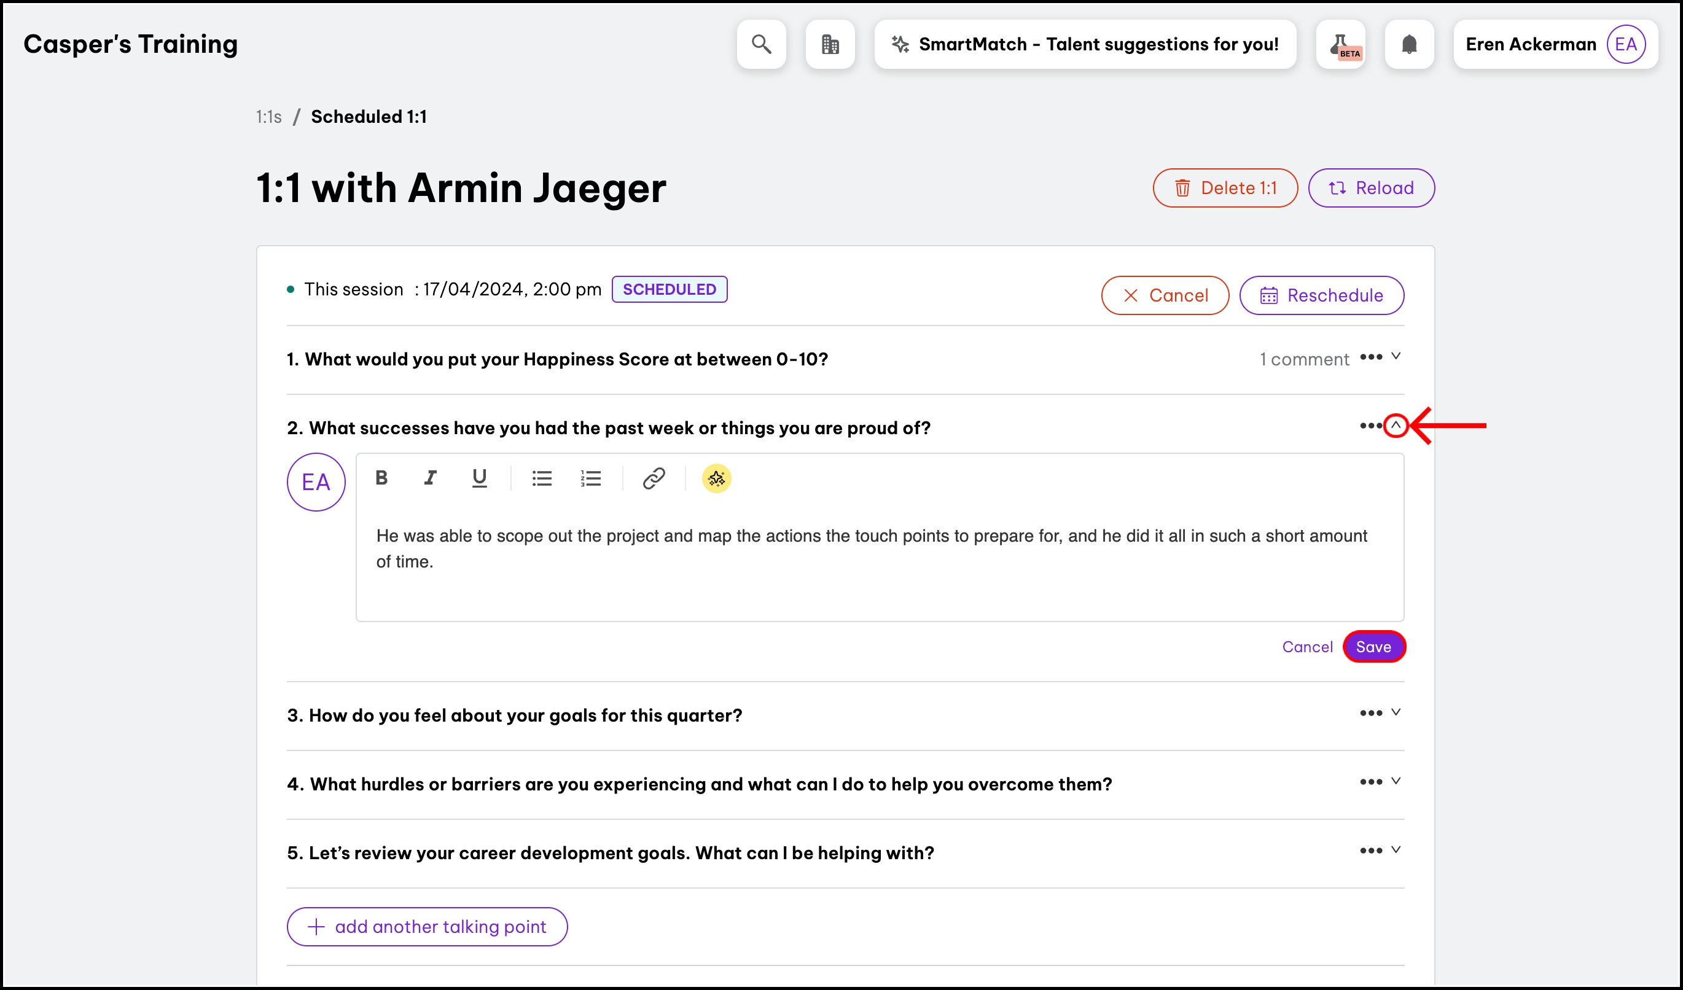
Task: Expand the quarterly goals question
Action: pos(1396,712)
